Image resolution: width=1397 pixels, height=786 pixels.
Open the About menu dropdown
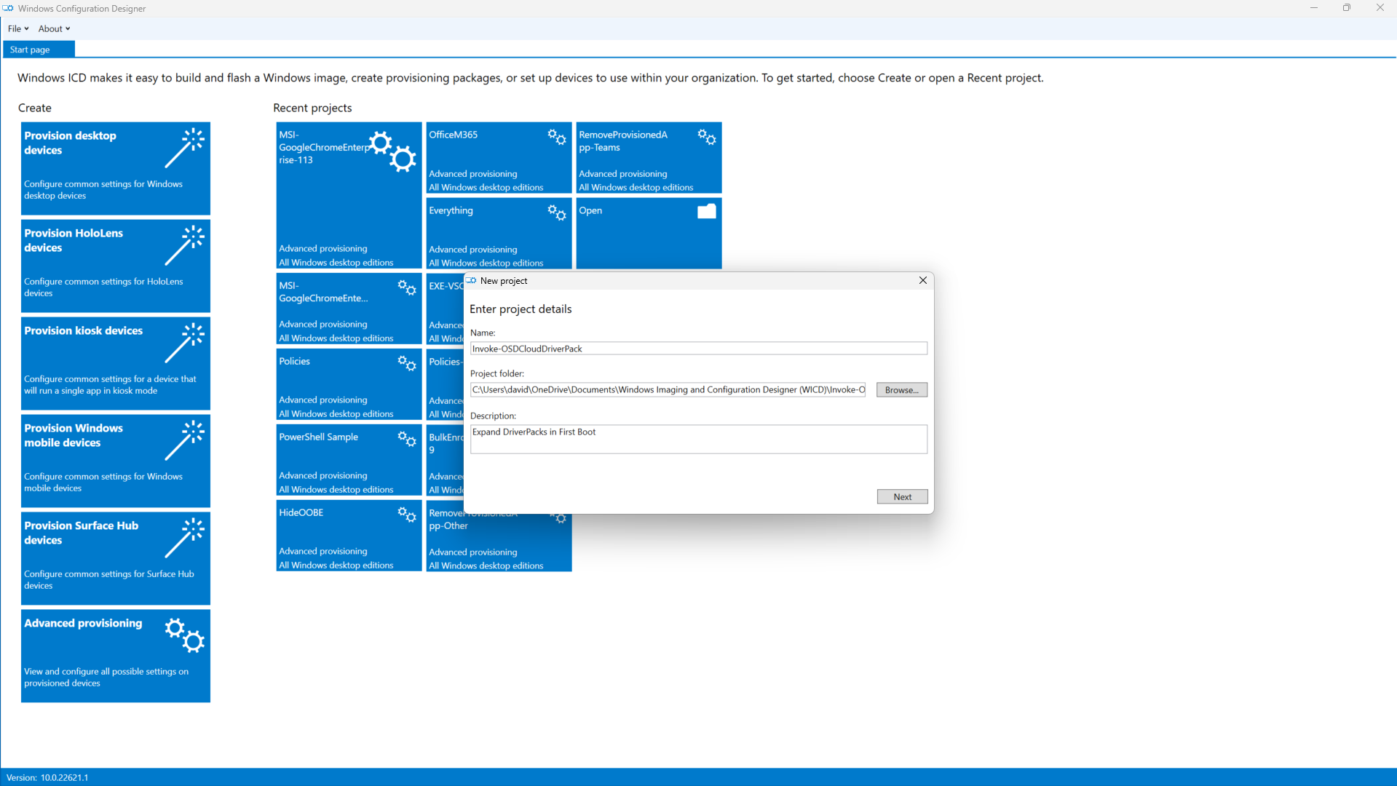tap(54, 29)
